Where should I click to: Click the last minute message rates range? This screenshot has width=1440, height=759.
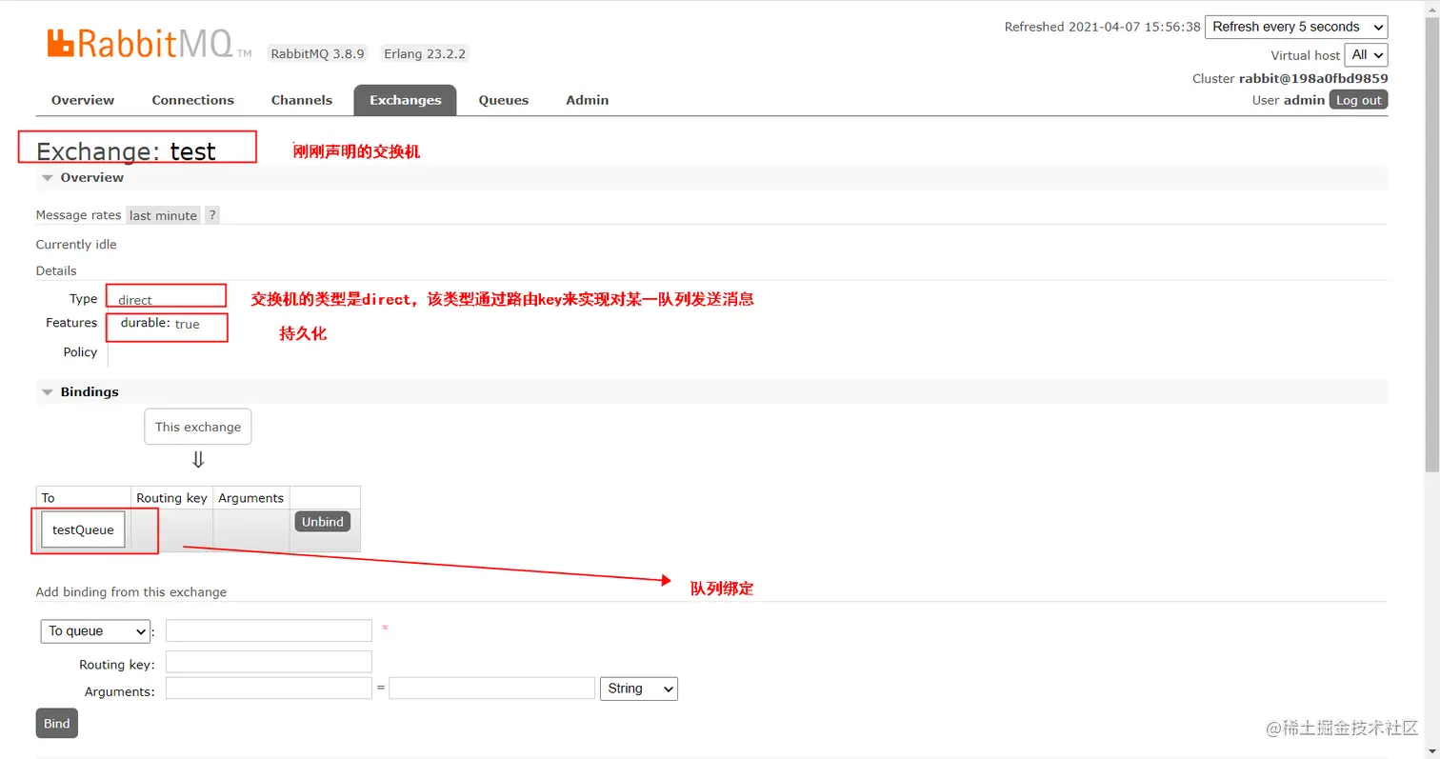(x=163, y=216)
